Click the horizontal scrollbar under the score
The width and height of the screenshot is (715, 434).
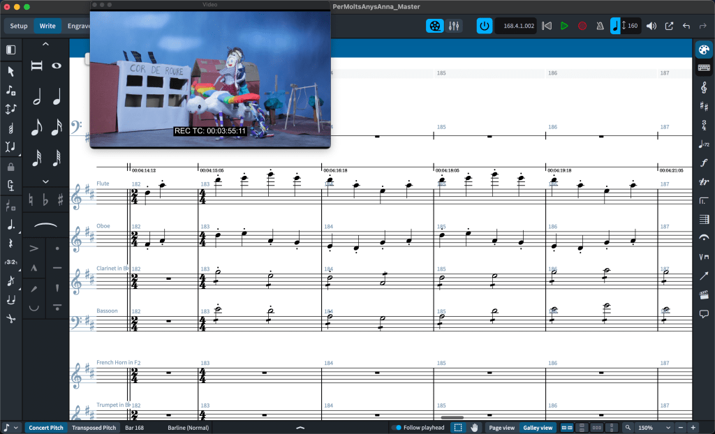point(452,417)
